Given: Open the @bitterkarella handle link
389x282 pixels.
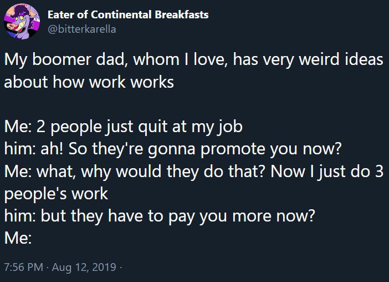Looking at the screenshot, I should (82, 29).
